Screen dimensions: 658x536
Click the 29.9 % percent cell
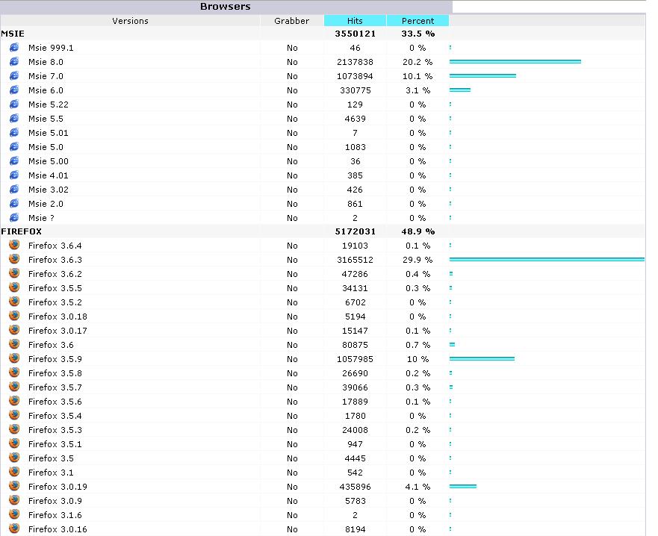[418, 260]
